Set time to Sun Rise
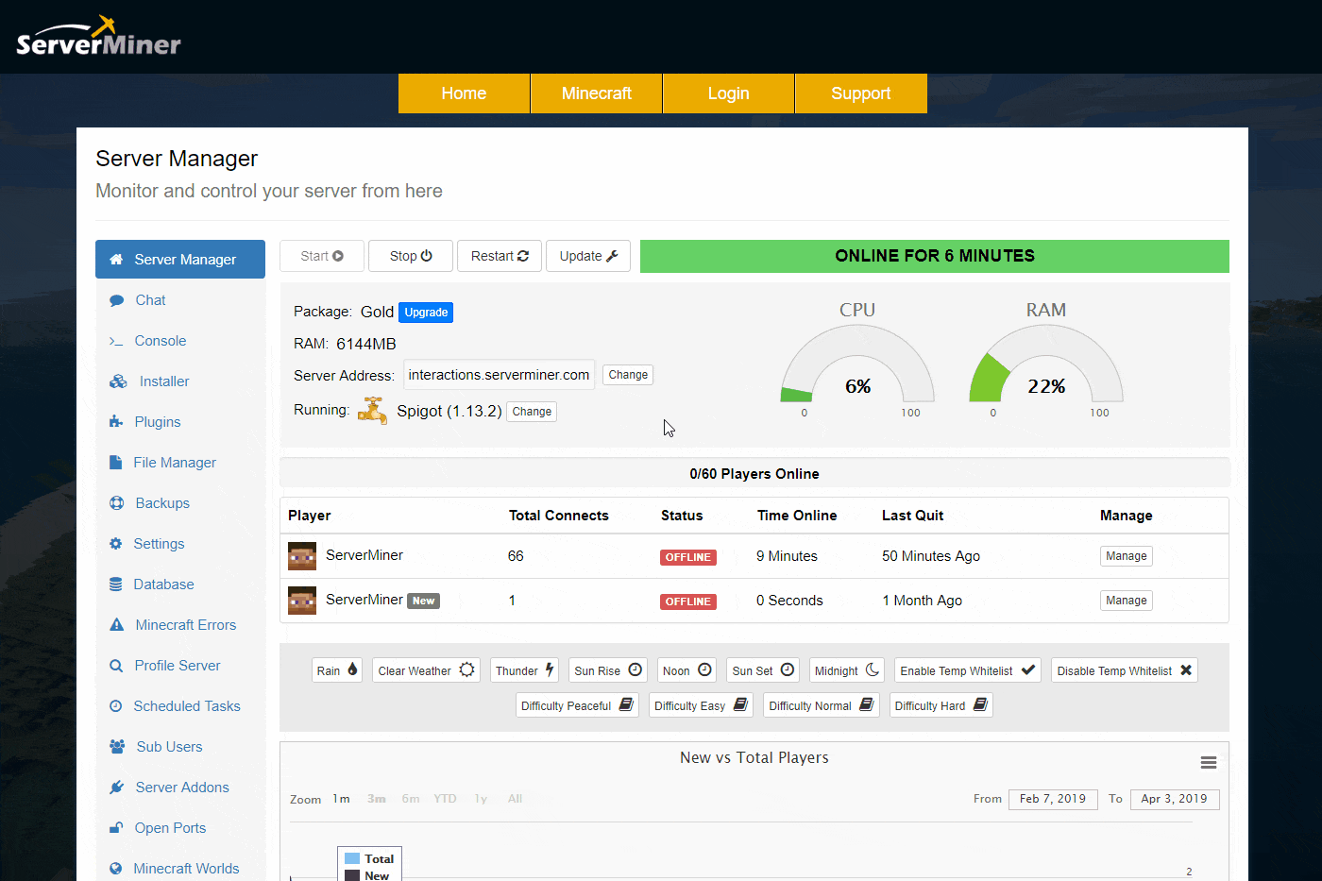Screen dimensions: 1322x881 608,670
